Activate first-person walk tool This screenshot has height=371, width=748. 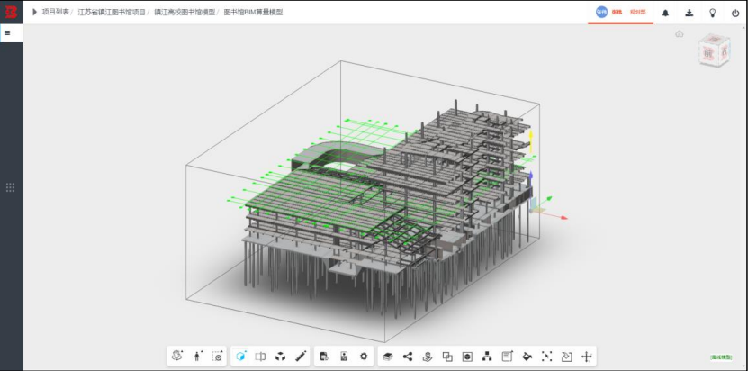(197, 357)
